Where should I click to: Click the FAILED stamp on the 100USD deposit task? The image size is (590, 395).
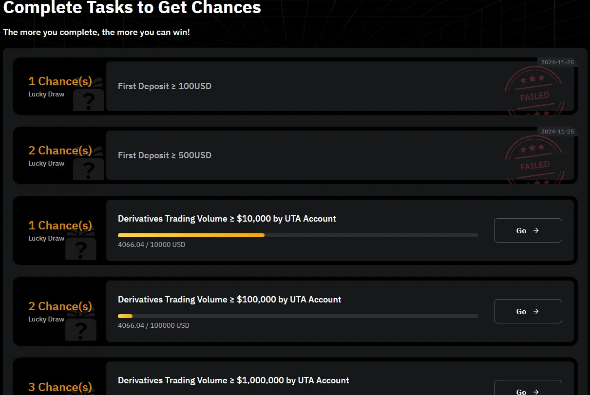pos(535,93)
